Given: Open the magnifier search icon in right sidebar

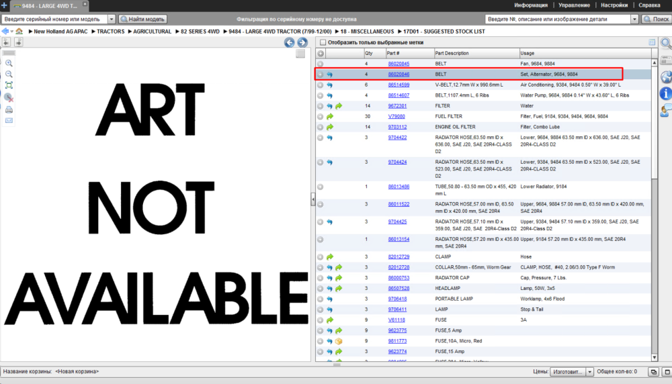Looking at the screenshot, I should [x=666, y=43].
